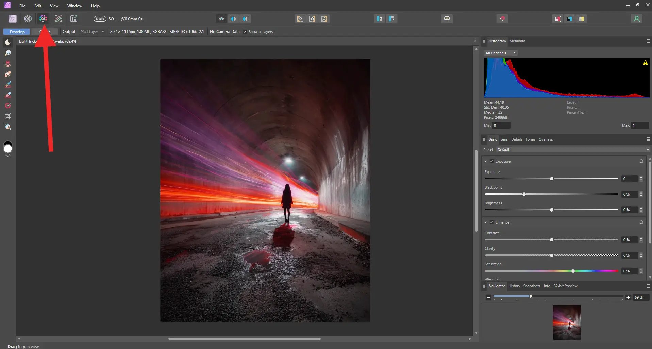Select the Blemish Removal tool

[8, 74]
